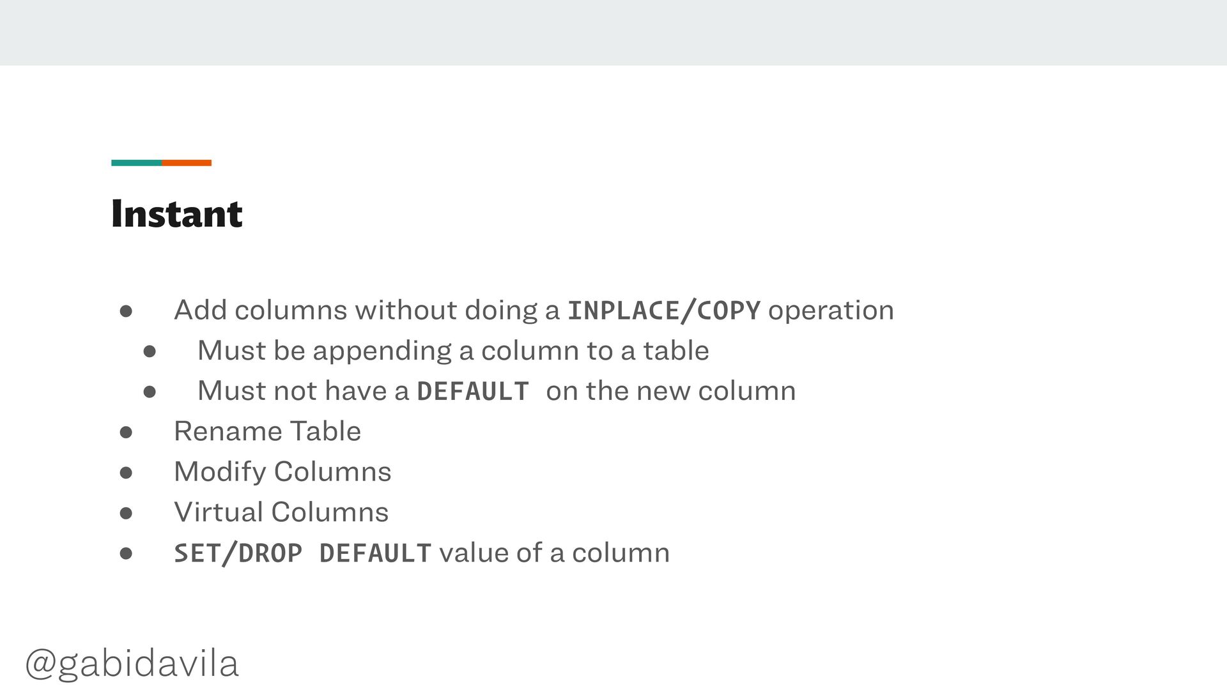1227x690 pixels.
Task: Click the teal accent bar above title
Action: pos(136,163)
